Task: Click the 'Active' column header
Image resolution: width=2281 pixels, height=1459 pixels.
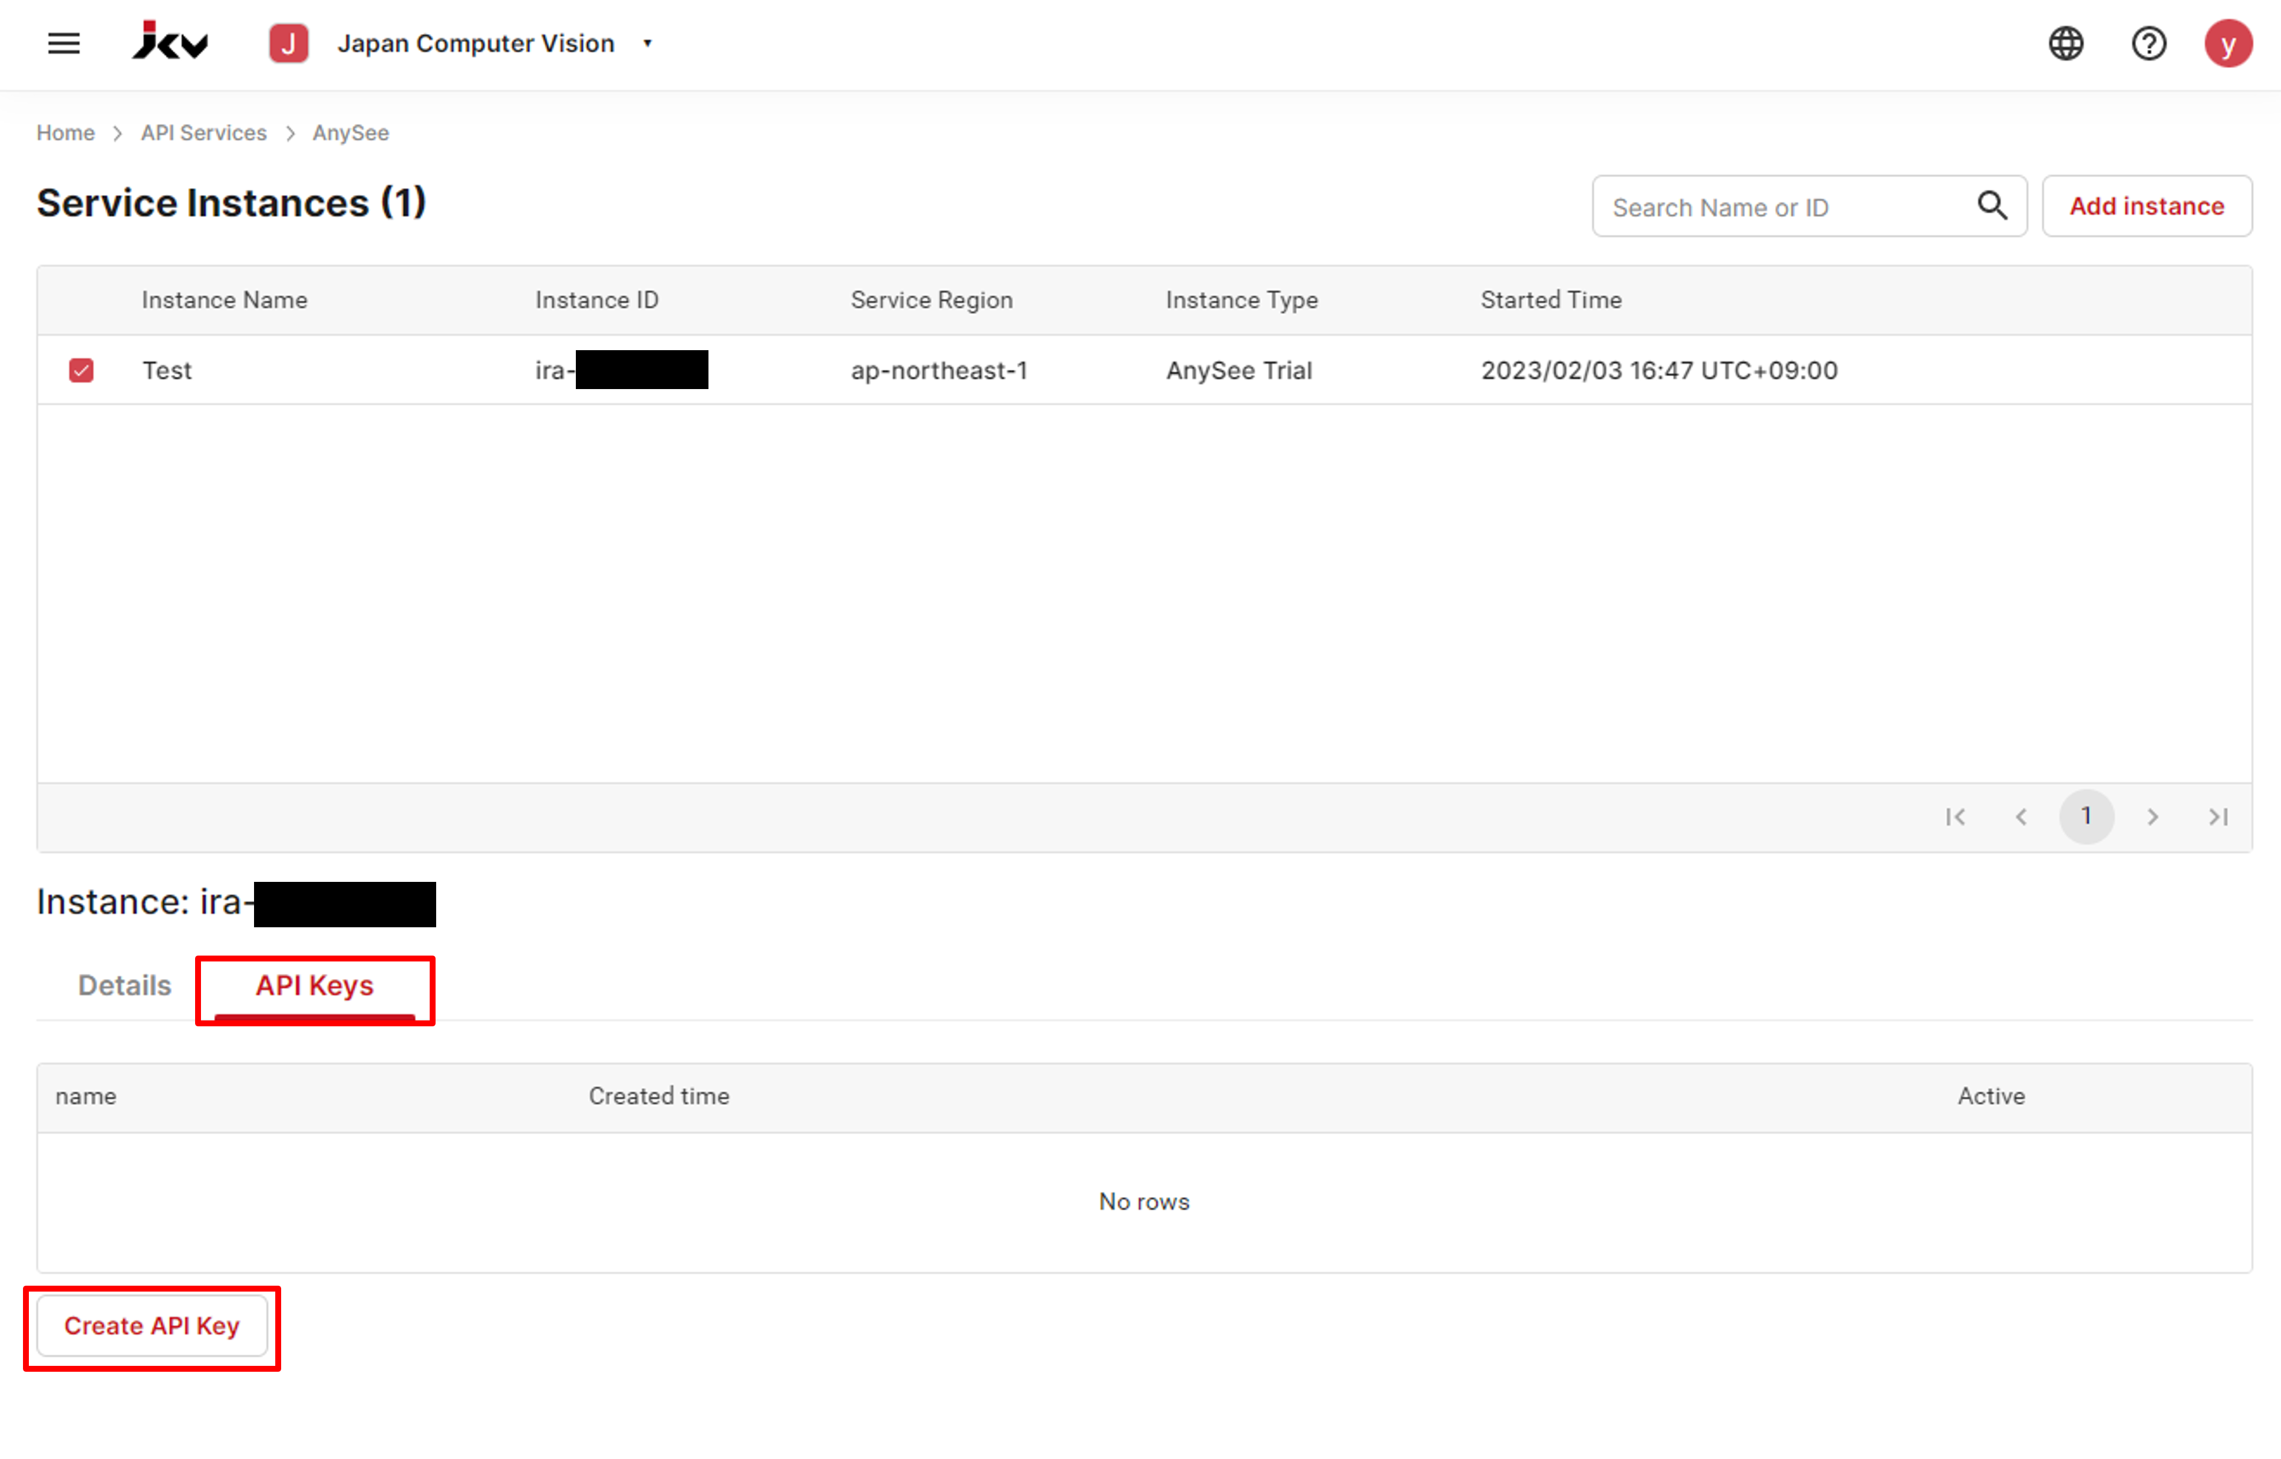Action: pyautogui.click(x=1991, y=1097)
